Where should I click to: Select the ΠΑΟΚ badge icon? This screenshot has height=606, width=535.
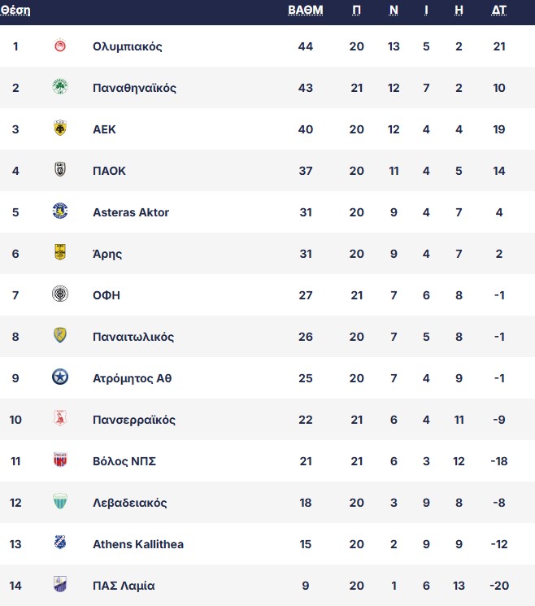point(60,170)
